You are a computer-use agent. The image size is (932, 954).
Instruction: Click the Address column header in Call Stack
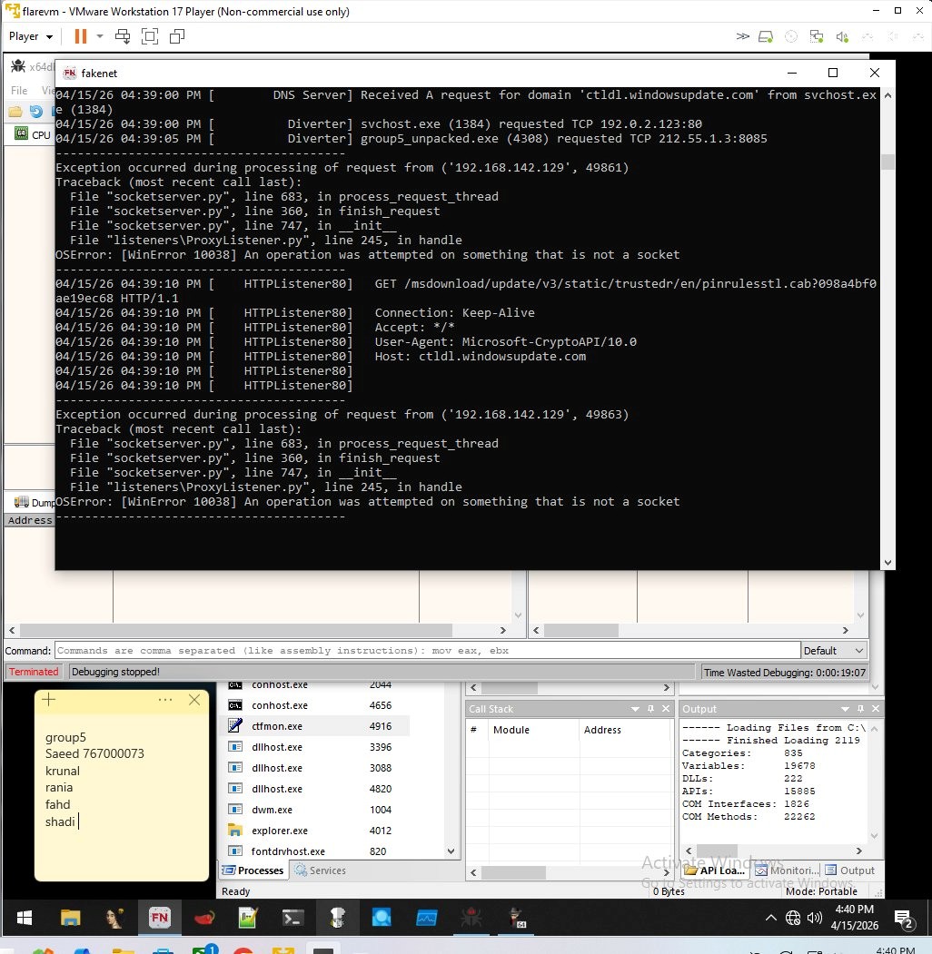click(624, 730)
